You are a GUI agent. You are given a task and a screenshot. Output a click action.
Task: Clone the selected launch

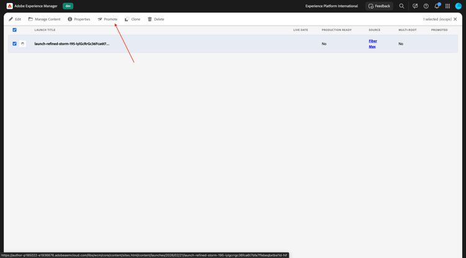(x=132, y=19)
